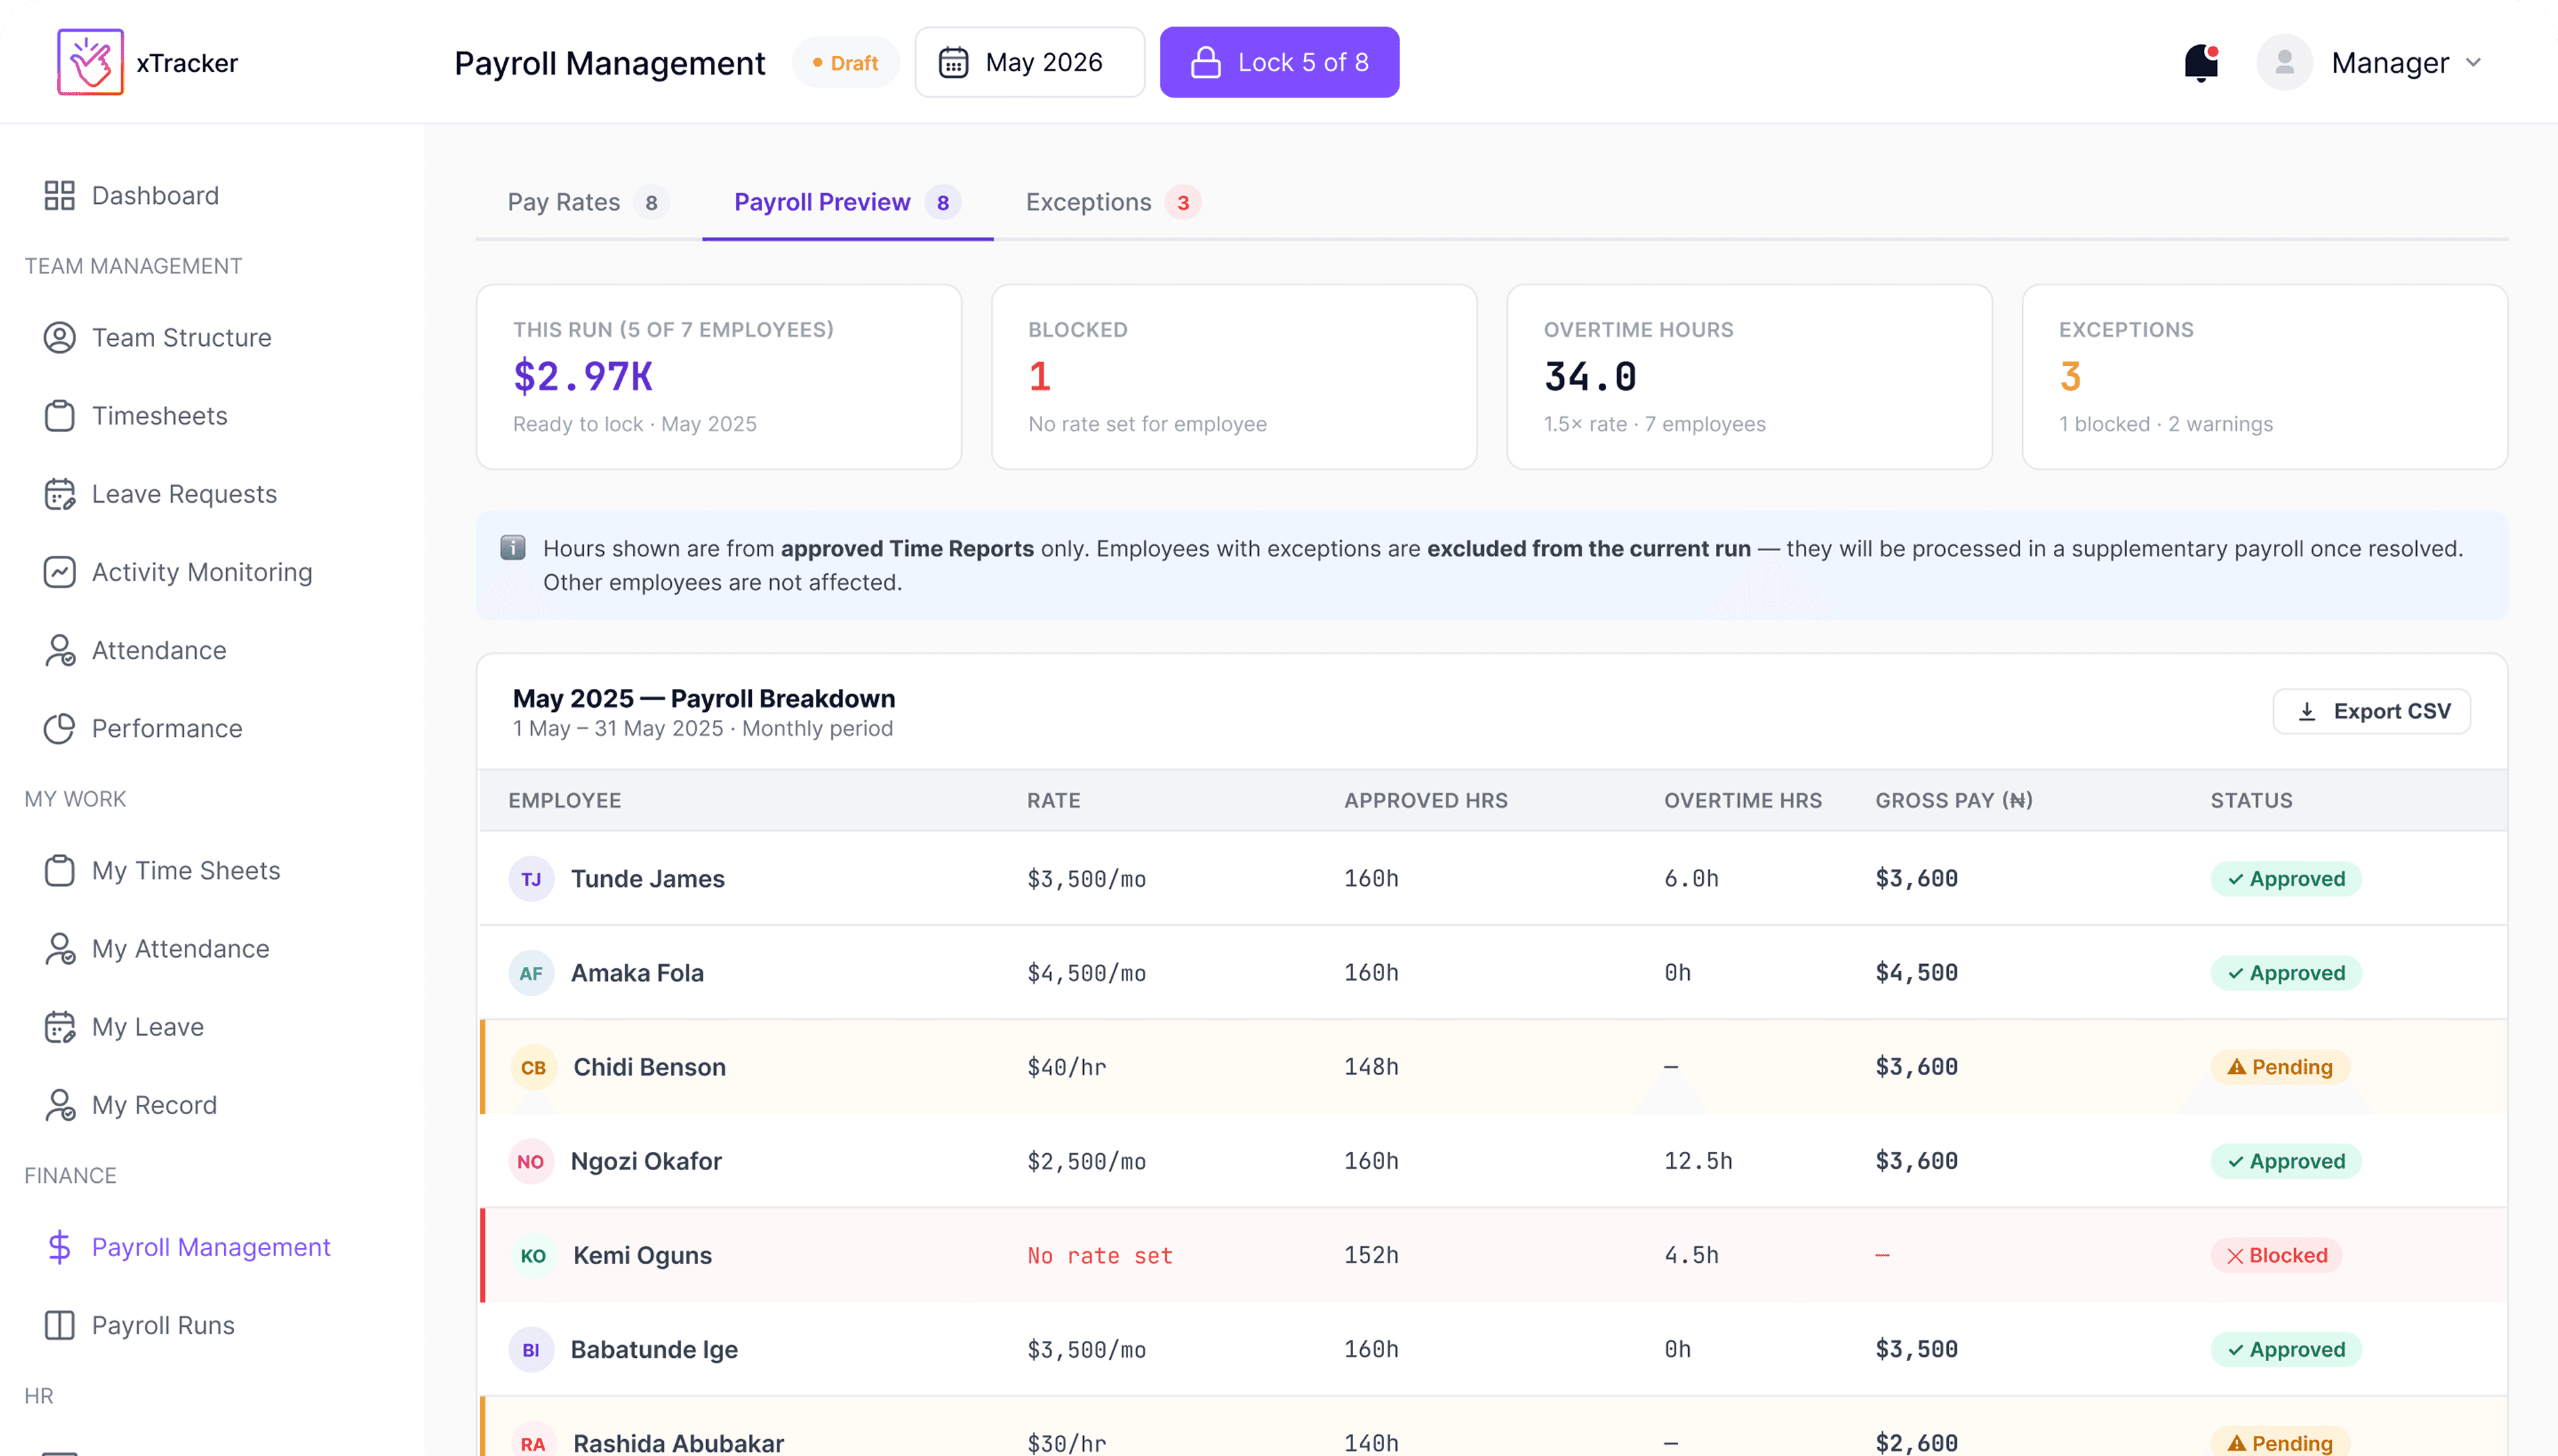Select the Payroll Preview tab
The image size is (2558, 1456).
(848, 202)
